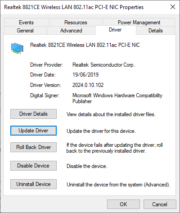
Task: Click the driver version 2024.0.10.102 text
Action: pos(88,85)
